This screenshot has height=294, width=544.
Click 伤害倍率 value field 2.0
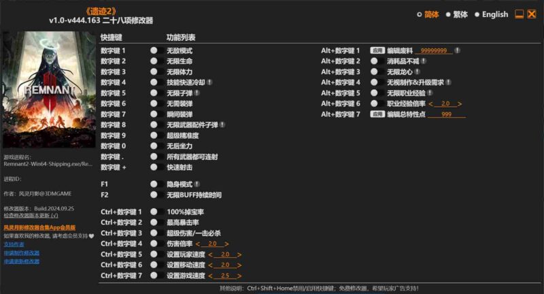click(x=212, y=244)
